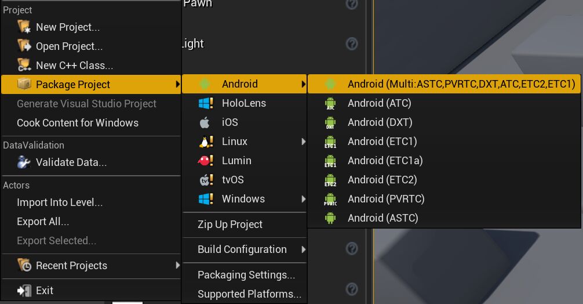The height and width of the screenshot is (304, 583).
Task: Click the HoloLens Windows logo icon
Action: (206, 103)
